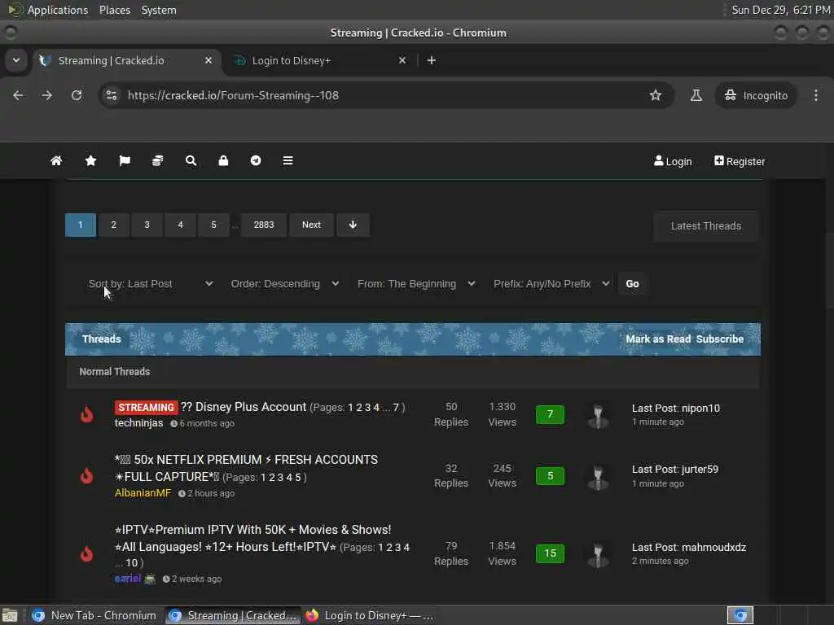Click the star favorites icon in navbar

[91, 160]
